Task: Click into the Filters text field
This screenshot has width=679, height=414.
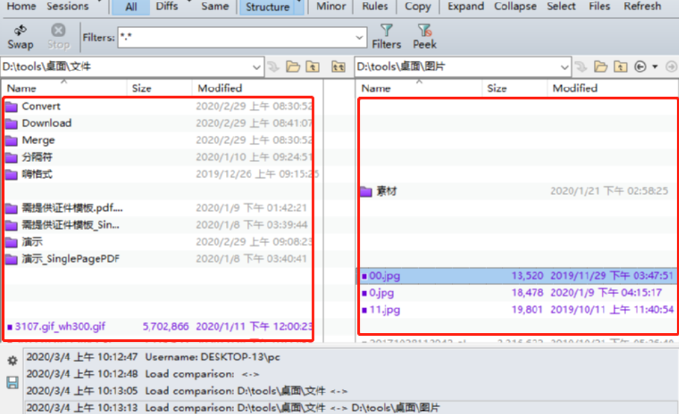Action: coord(235,38)
